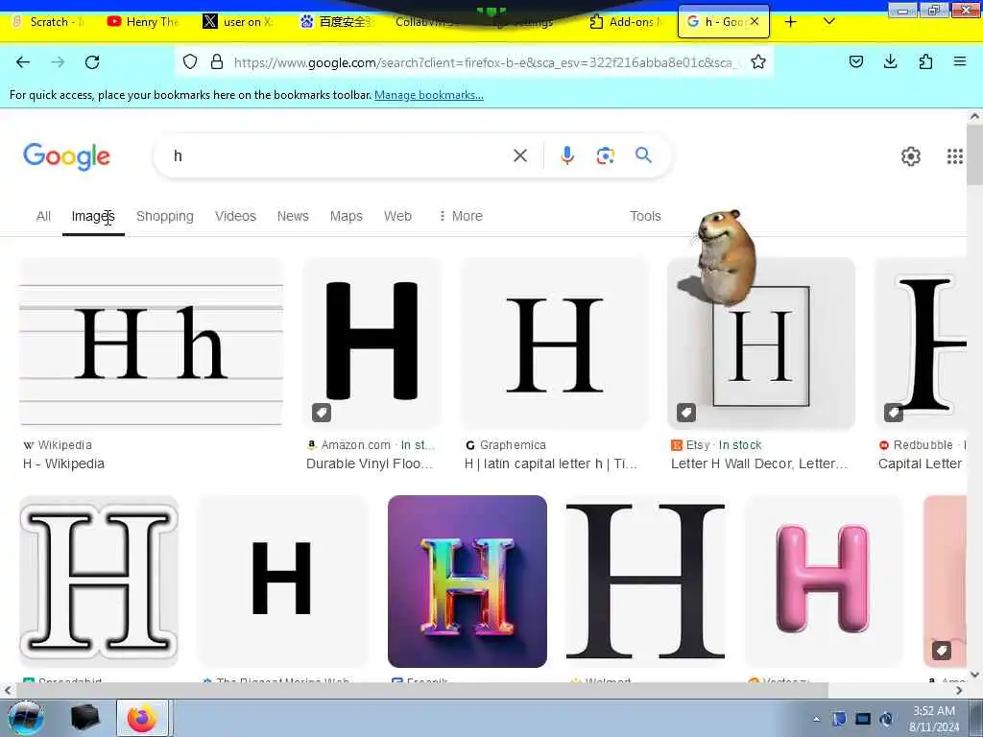Screen dimensions: 983x737
Task: Click the Firefox address bar URL
Action: [486, 62]
